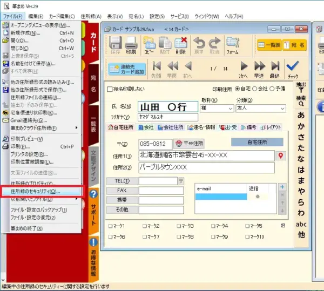
Task: Go to next card with 次へ arrow
Action: [x=244, y=70]
